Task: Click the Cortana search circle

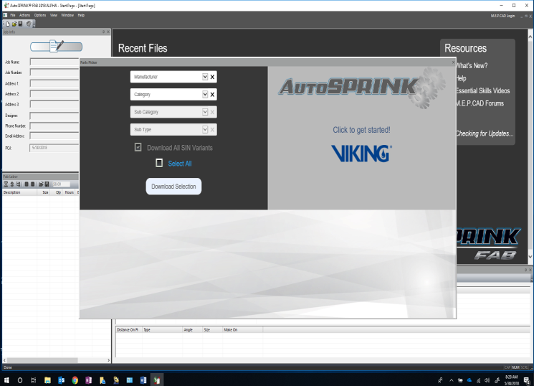Action: [20, 380]
